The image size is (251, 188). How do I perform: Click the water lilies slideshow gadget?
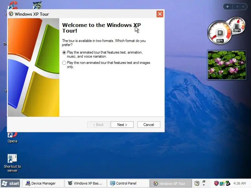(x=227, y=65)
